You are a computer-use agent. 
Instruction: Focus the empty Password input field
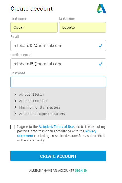(58, 82)
